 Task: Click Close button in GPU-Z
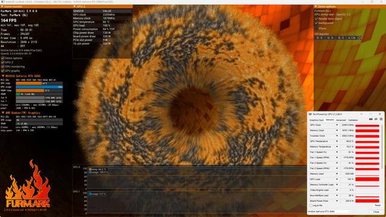376,212
